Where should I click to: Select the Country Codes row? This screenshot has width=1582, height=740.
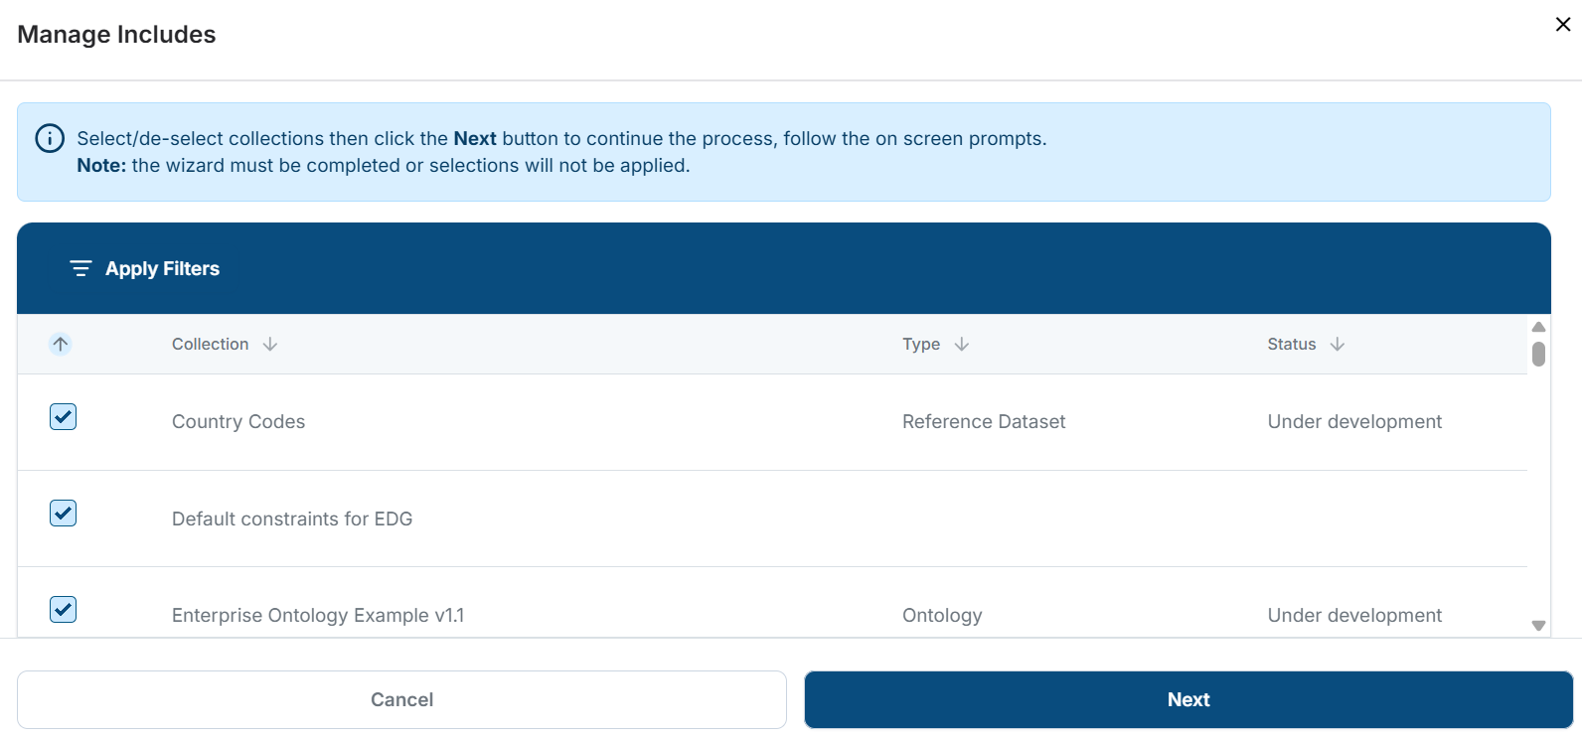pyautogui.click(x=238, y=421)
